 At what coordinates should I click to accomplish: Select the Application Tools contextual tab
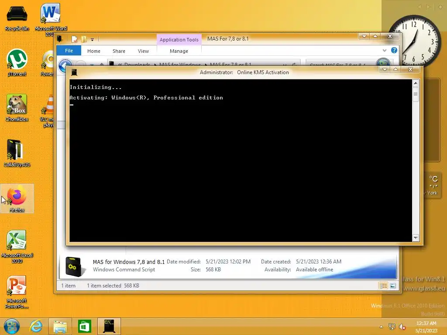click(179, 40)
